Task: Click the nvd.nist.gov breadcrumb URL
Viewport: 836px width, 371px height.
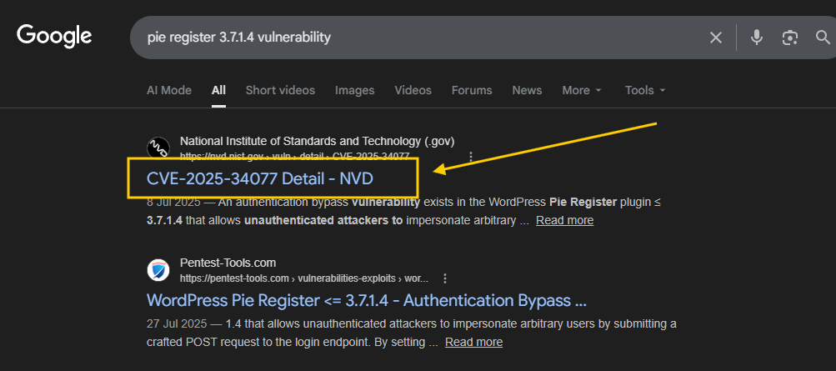Action: tap(294, 156)
